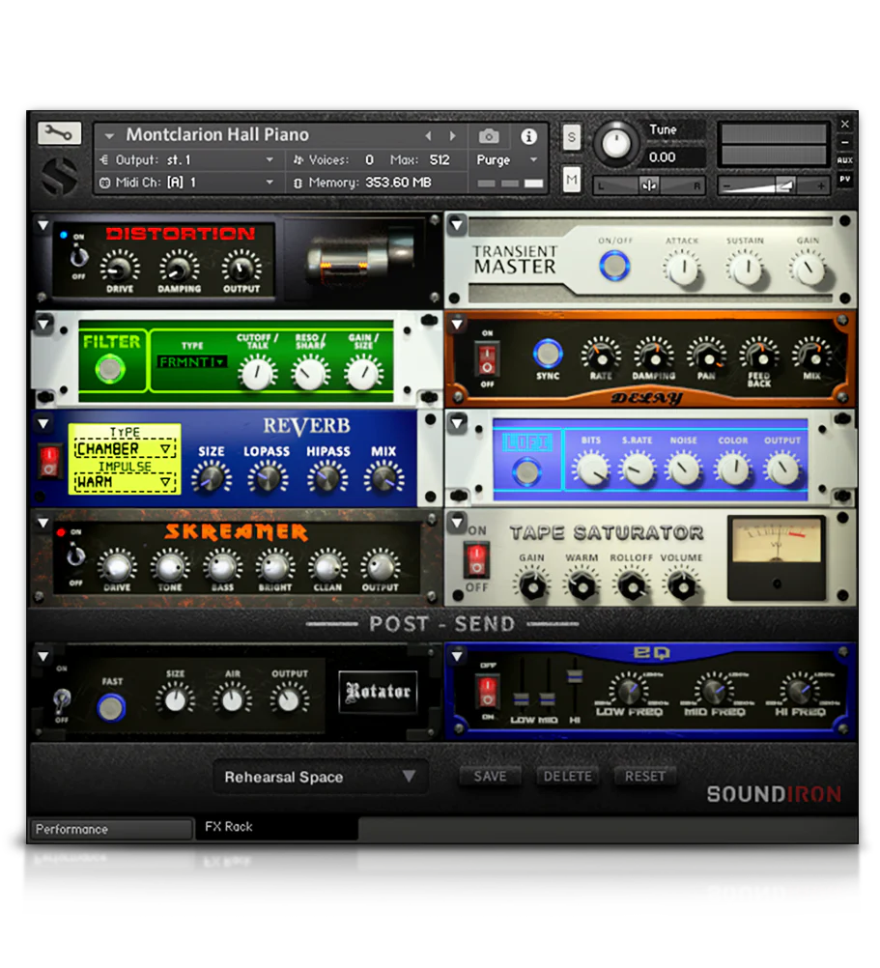
Task: Click the wrench edit instrument icon
Action: click(x=59, y=133)
